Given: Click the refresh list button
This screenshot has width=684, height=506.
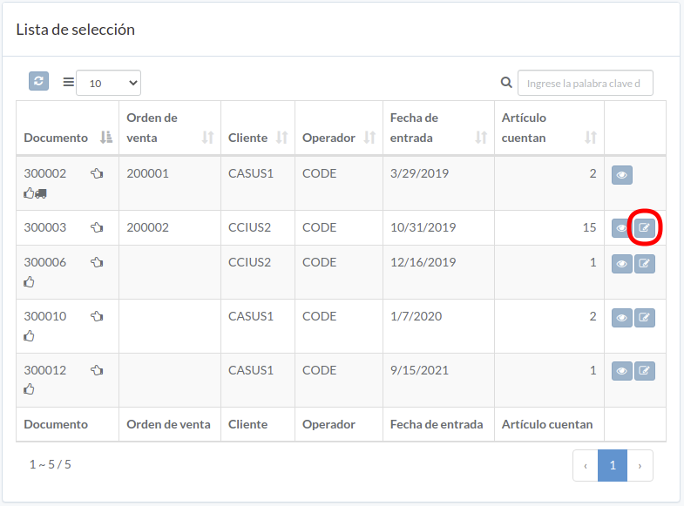Looking at the screenshot, I should 38,82.
